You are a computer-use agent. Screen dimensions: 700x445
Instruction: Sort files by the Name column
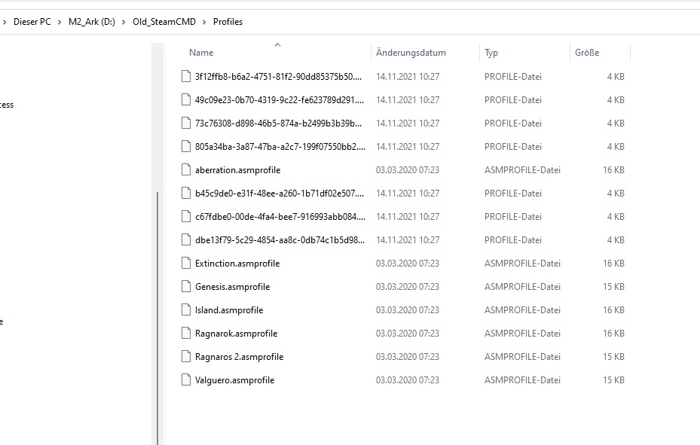201,53
